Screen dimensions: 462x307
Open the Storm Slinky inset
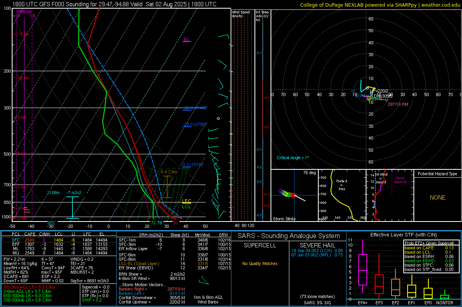point(294,195)
